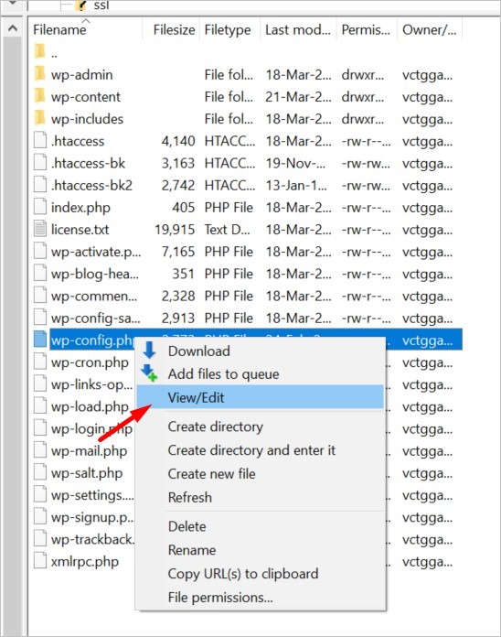This screenshot has height=637, width=501.
Task: Click the xmlrpc.php file icon
Action: [x=39, y=561]
